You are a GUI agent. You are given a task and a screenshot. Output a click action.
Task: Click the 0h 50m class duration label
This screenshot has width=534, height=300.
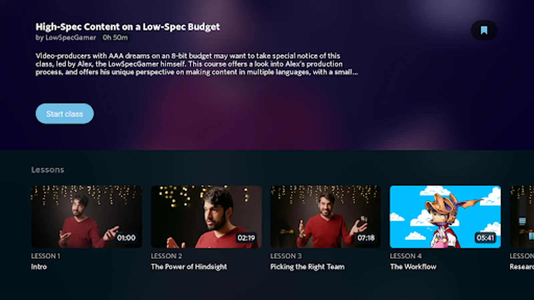[x=115, y=37]
